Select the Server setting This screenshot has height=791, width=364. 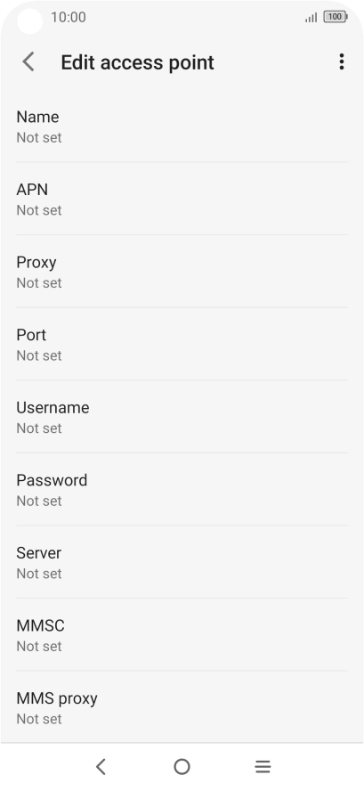coord(182,562)
